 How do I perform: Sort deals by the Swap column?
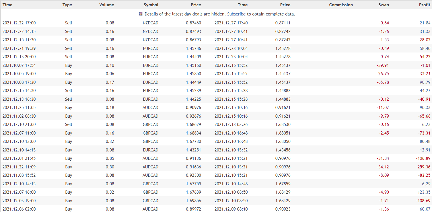click(x=384, y=5)
